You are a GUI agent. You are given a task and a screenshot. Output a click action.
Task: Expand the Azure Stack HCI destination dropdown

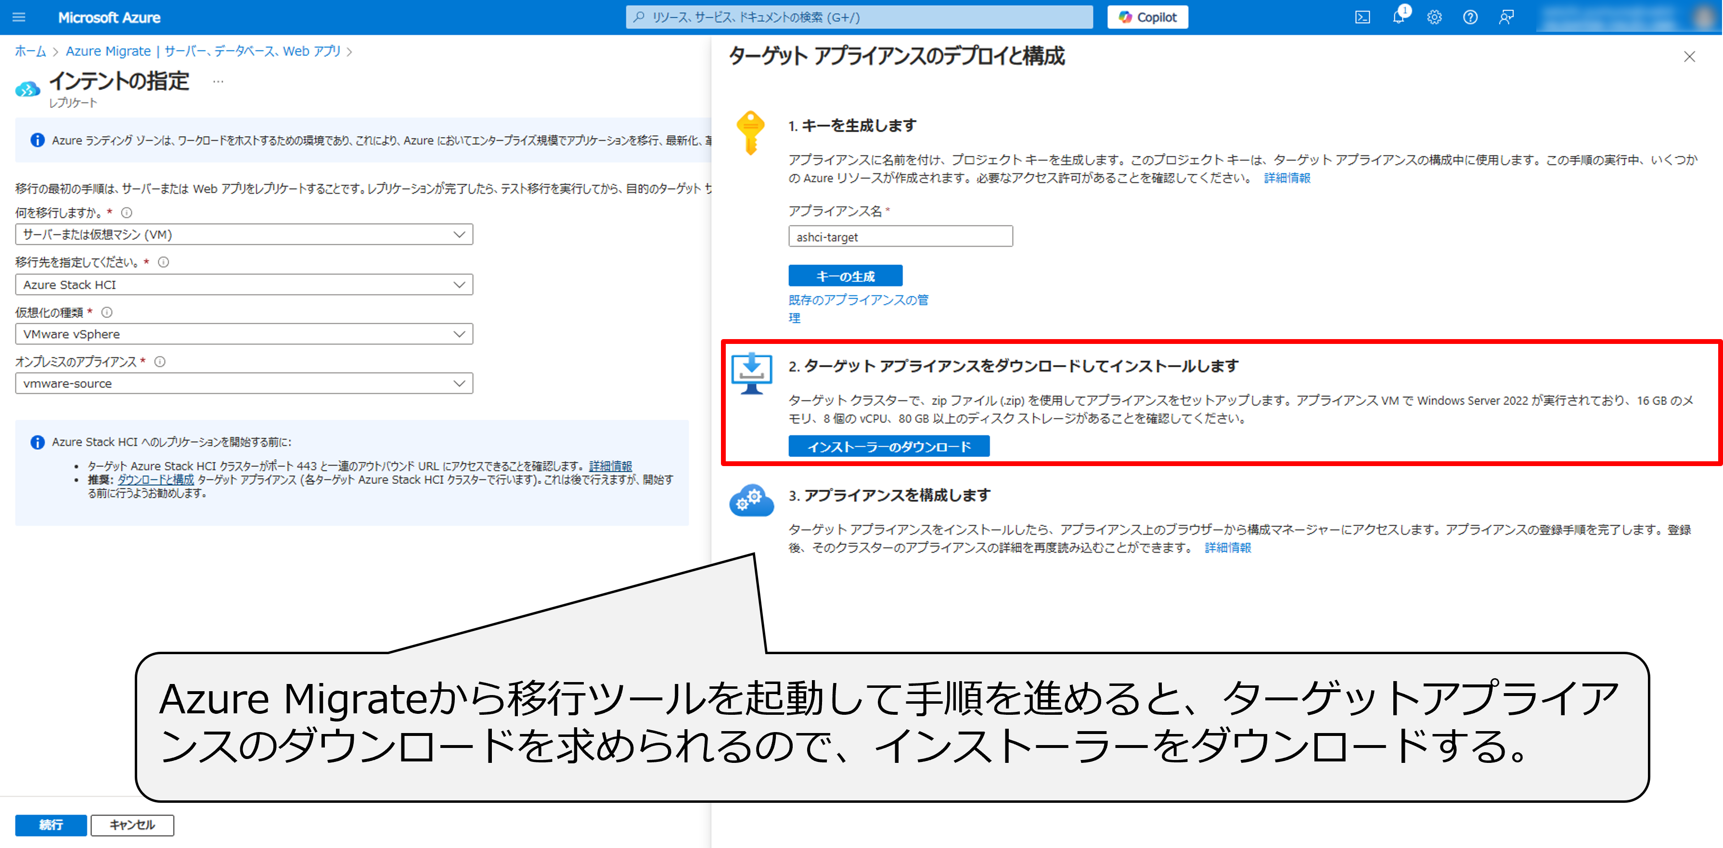pos(244,285)
